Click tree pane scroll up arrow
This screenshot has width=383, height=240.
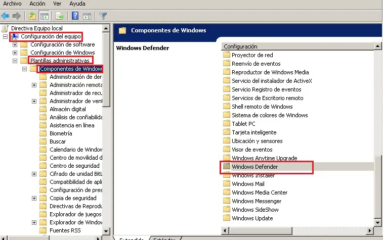click(106, 28)
